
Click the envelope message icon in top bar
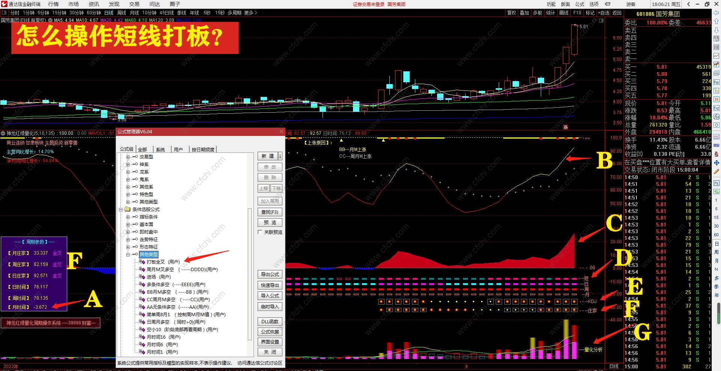pyautogui.click(x=607, y=4)
